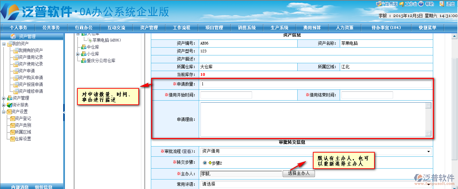Click the 选择主办人 button
The image size is (458, 189).
tap(299, 173)
